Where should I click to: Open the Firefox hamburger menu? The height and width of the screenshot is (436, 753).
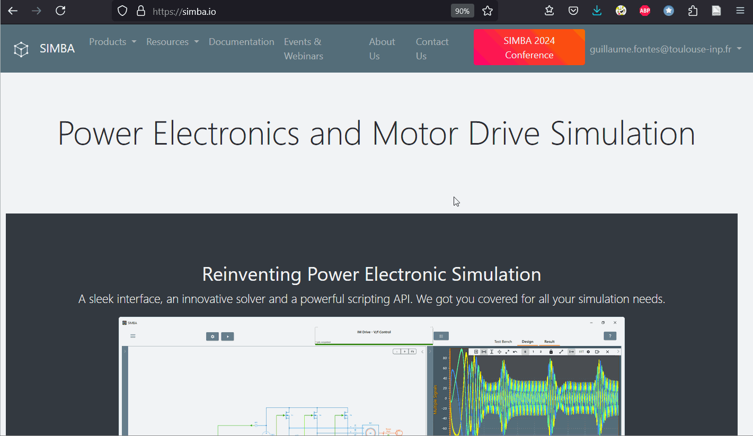740,11
